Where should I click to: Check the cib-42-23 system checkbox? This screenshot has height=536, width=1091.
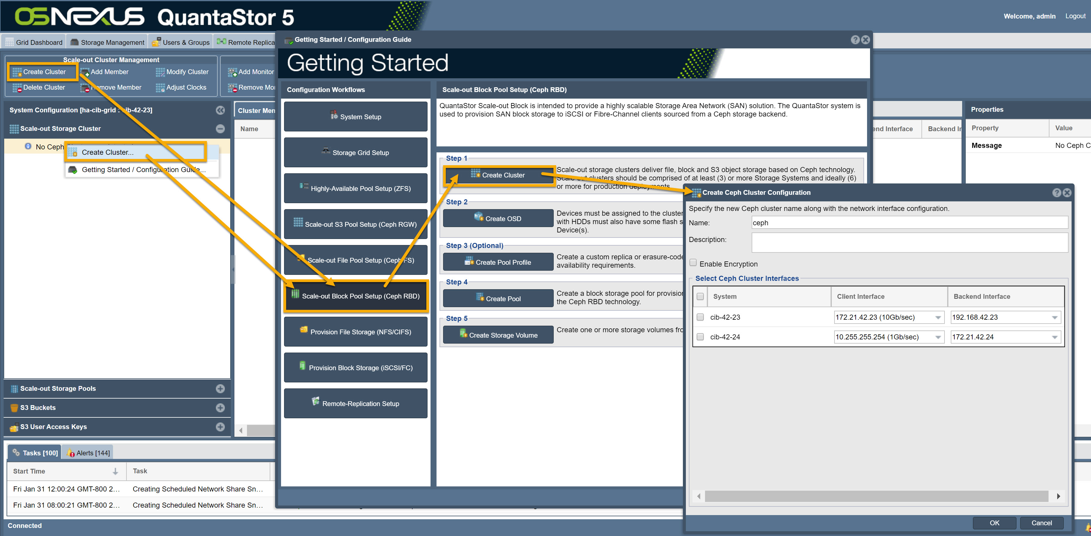[x=701, y=317]
